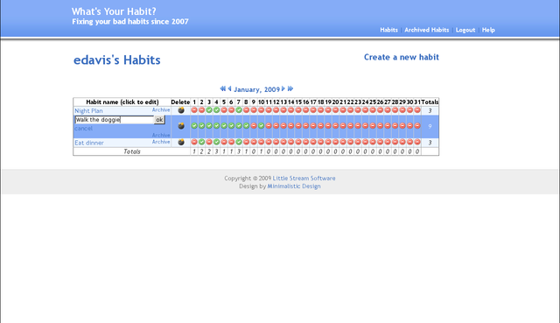Toggle Night Plan completed mark on day 4
The height and width of the screenshot is (323, 560).
217,110
